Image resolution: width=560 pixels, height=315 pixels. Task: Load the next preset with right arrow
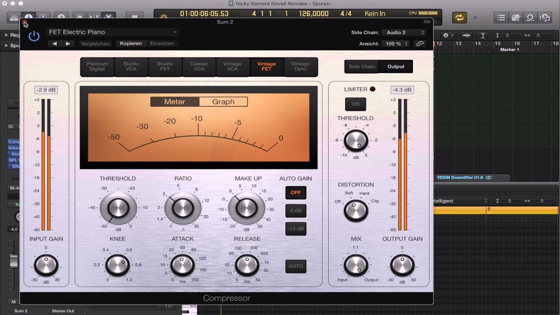coord(68,44)
